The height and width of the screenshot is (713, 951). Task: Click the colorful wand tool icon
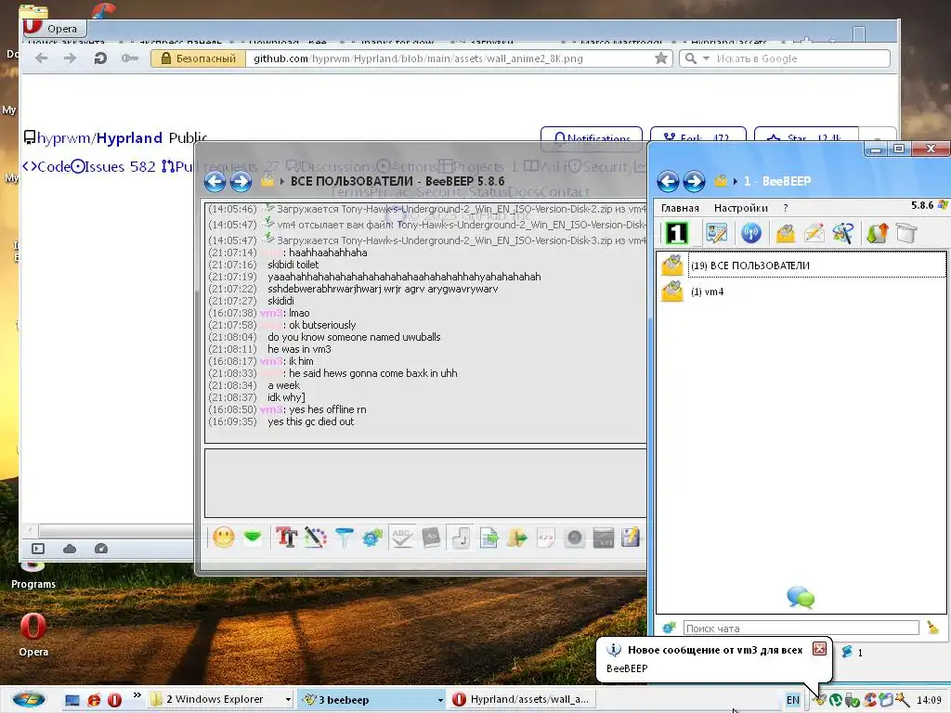click(x=842, y=233)
